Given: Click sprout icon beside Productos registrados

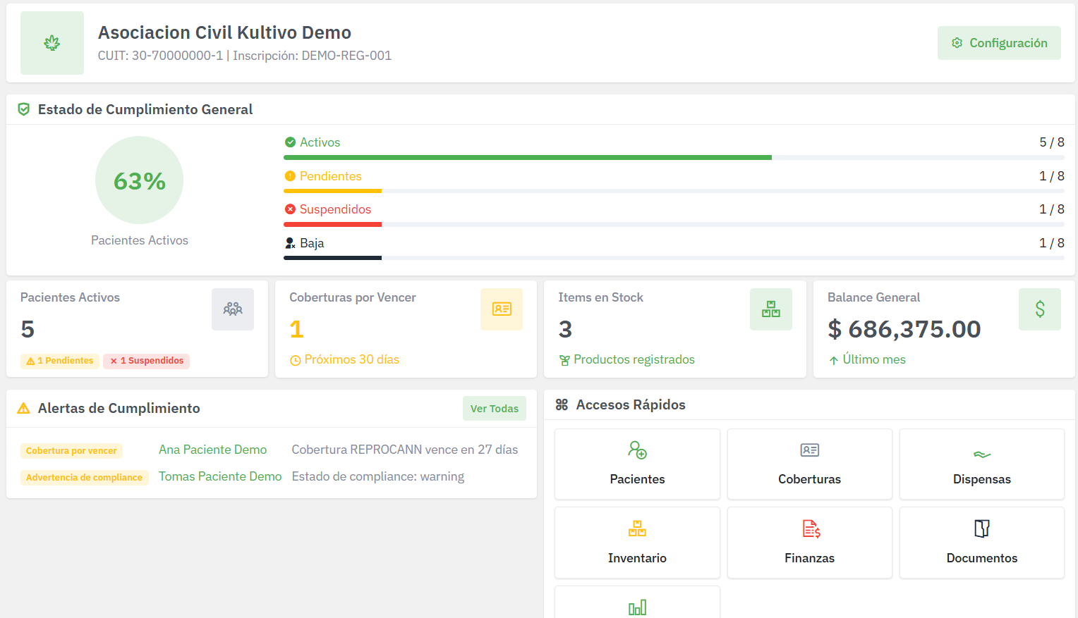Looking at the screenshot, I should click(x=564, y=361).
